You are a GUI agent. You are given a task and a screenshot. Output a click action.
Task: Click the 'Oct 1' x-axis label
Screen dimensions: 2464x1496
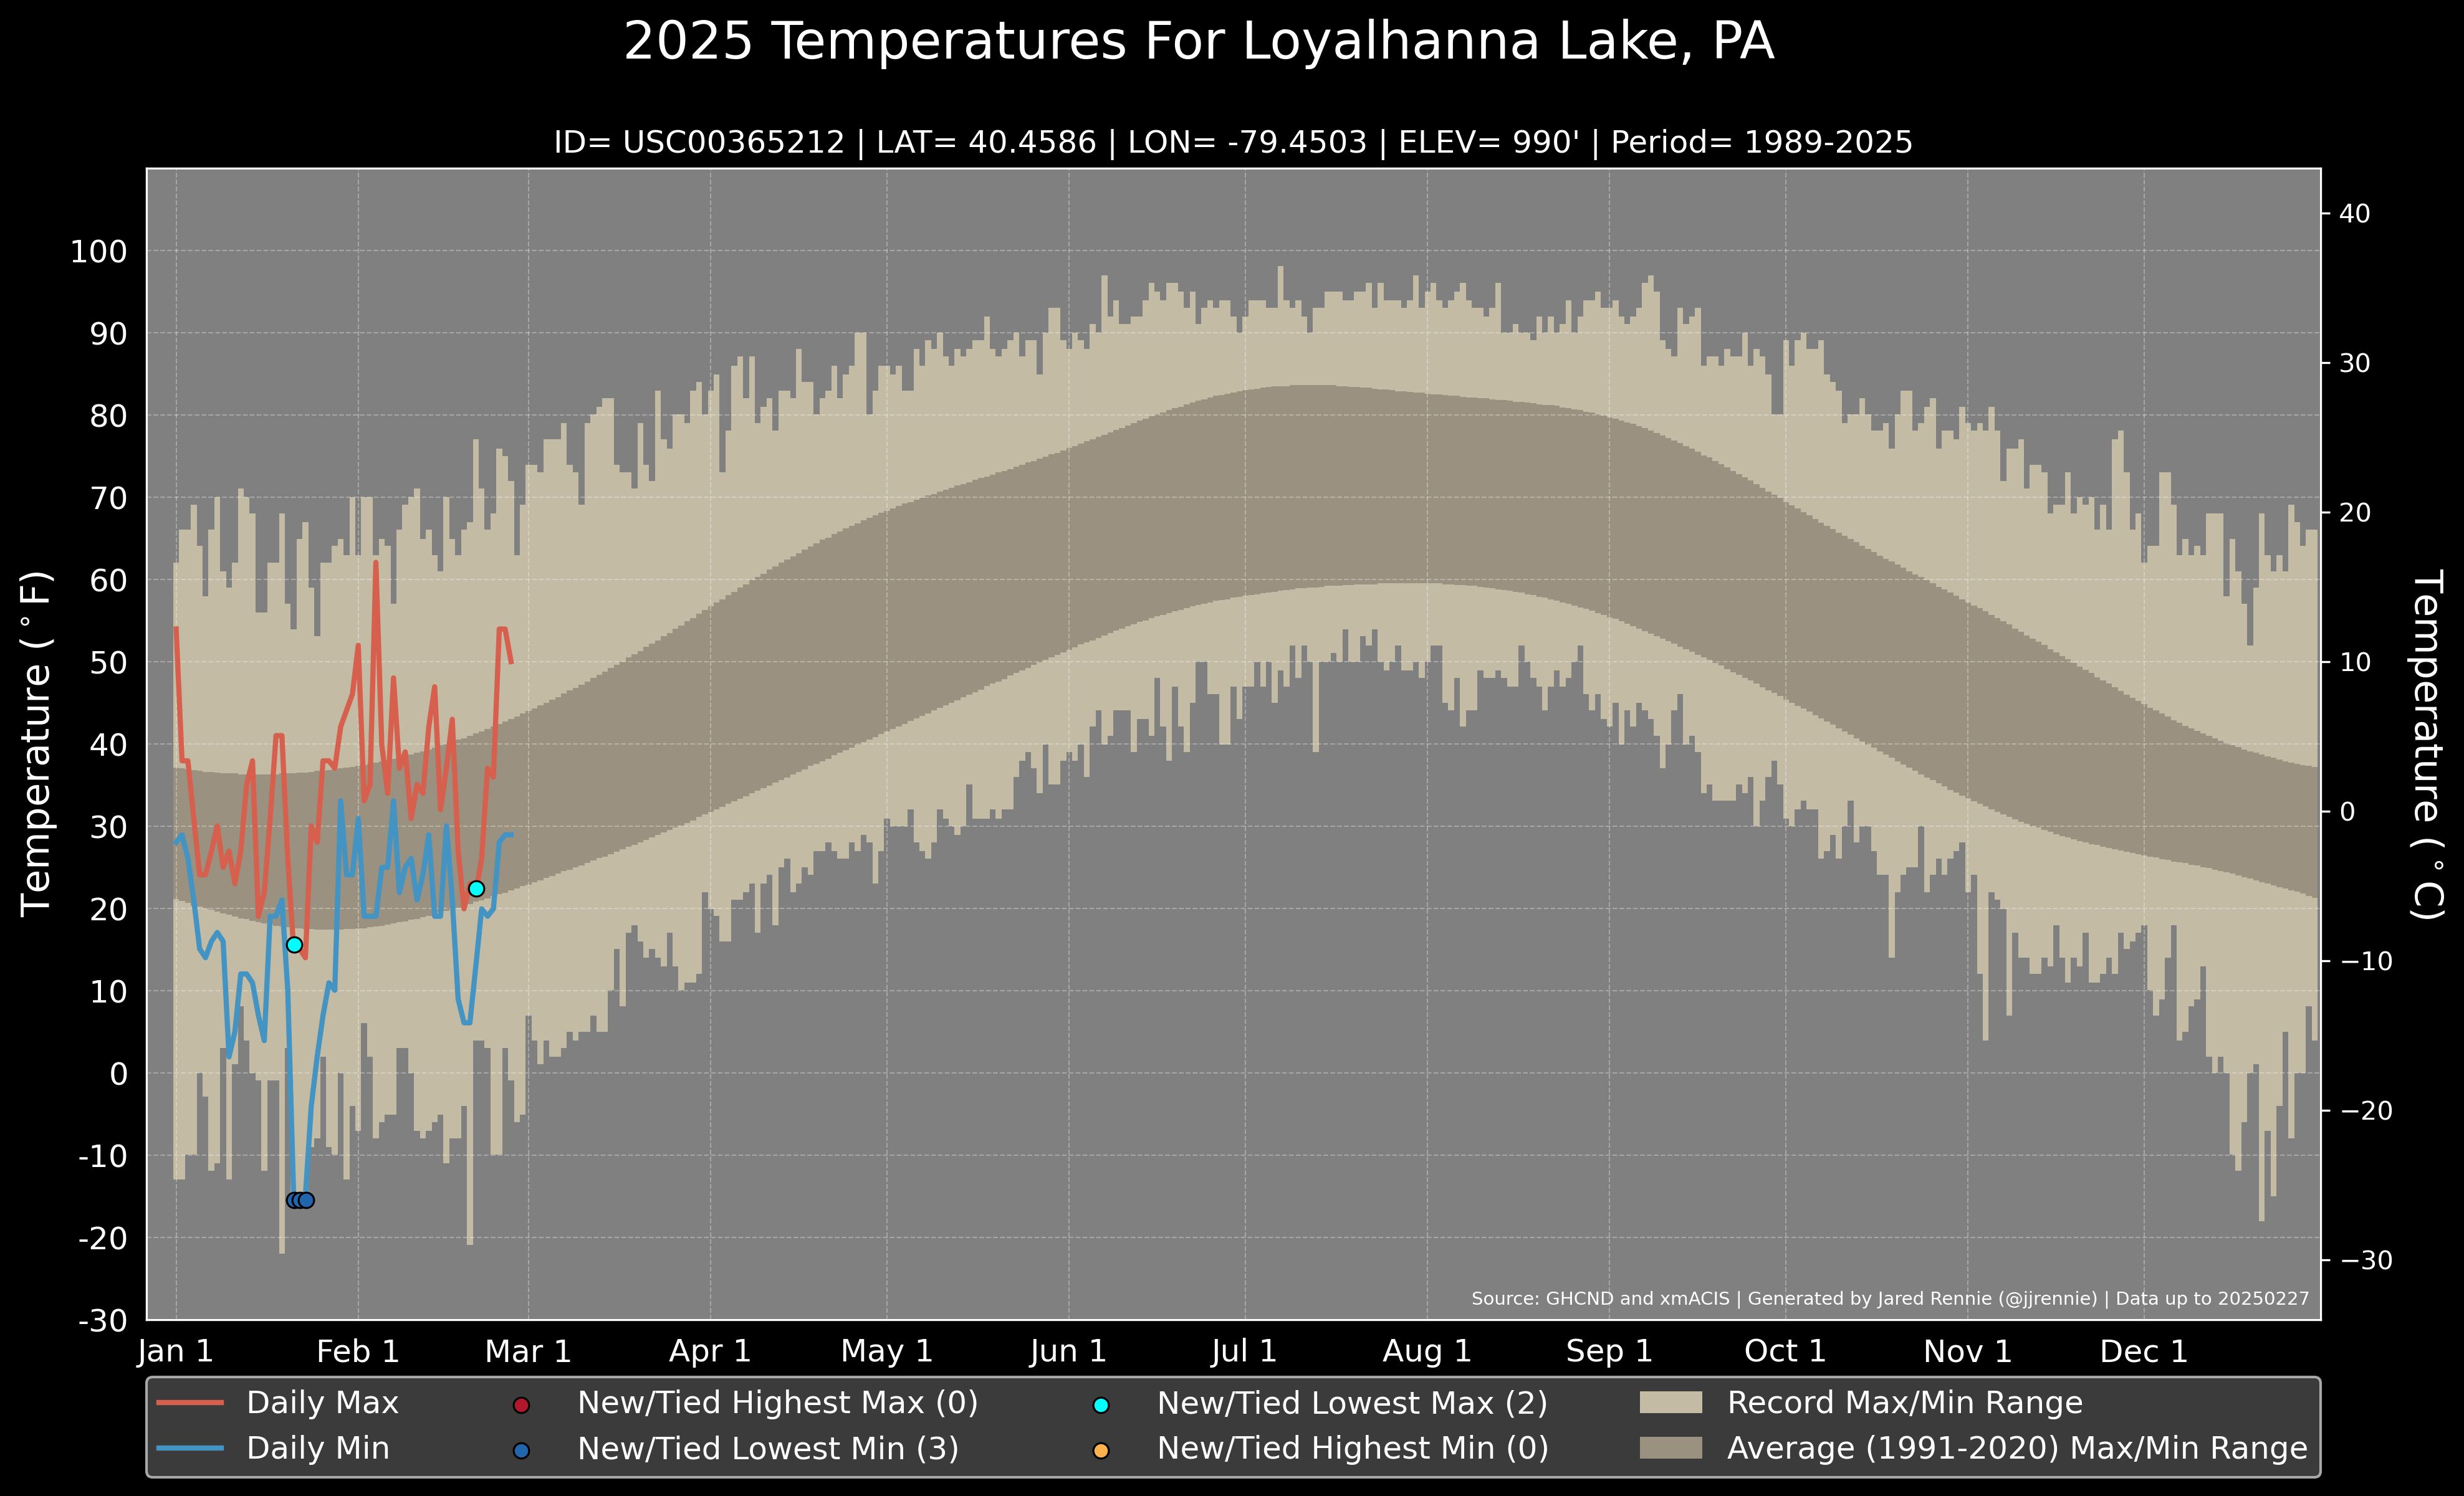(x=1785, y=1352)
